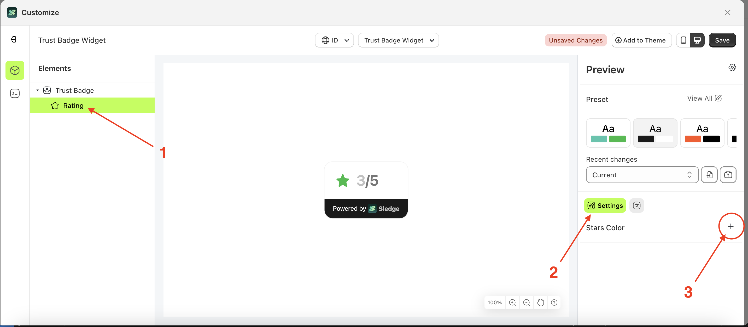Switch preview to mobile view
The width and height of the screenshot is (748, 327).
pyautogui.click(x=683, y=40)
